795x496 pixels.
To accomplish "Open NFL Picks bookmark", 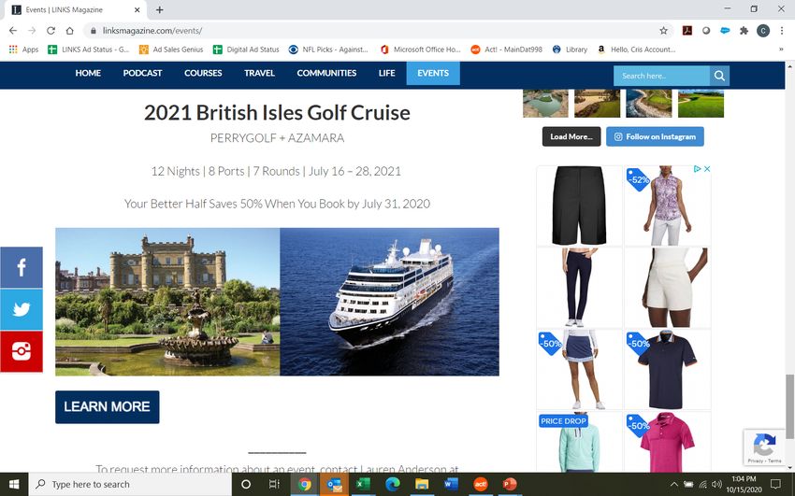I will coord(328,50).
